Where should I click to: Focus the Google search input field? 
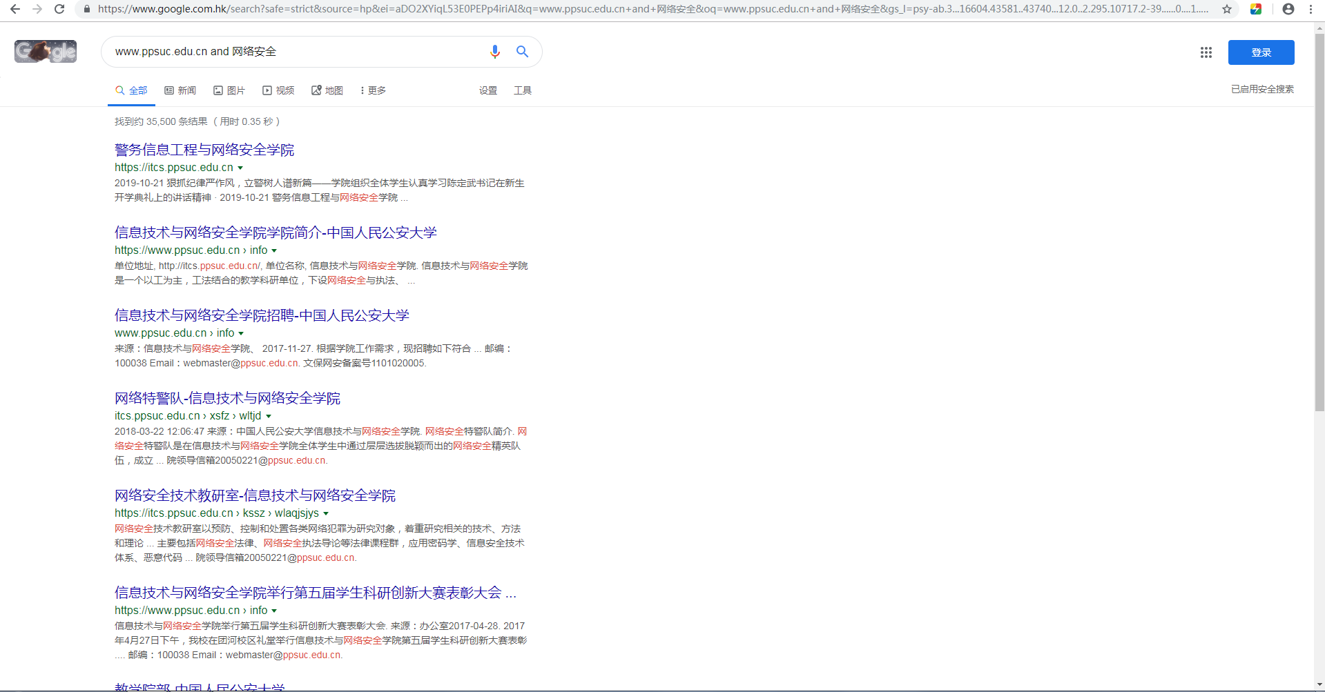pos(297,52)
